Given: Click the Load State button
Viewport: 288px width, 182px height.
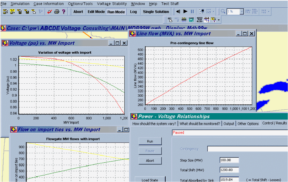Looking at the screenshot, I should tap(150, 180).
